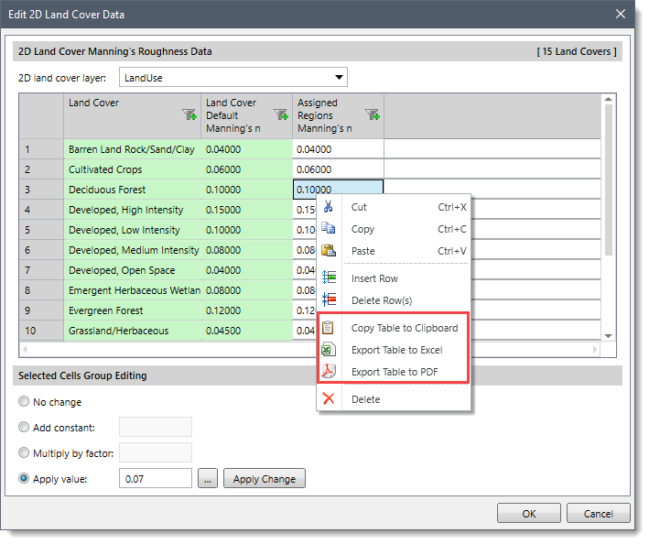Select the Grassland/Herbaceous cell
Screen dimensions: 649x544
[133, 331]
